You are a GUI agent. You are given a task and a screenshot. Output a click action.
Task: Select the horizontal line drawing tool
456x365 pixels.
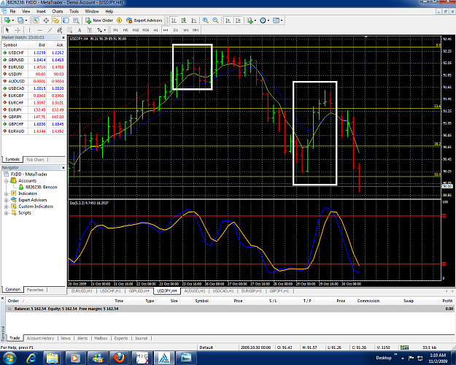pos(40,30)
